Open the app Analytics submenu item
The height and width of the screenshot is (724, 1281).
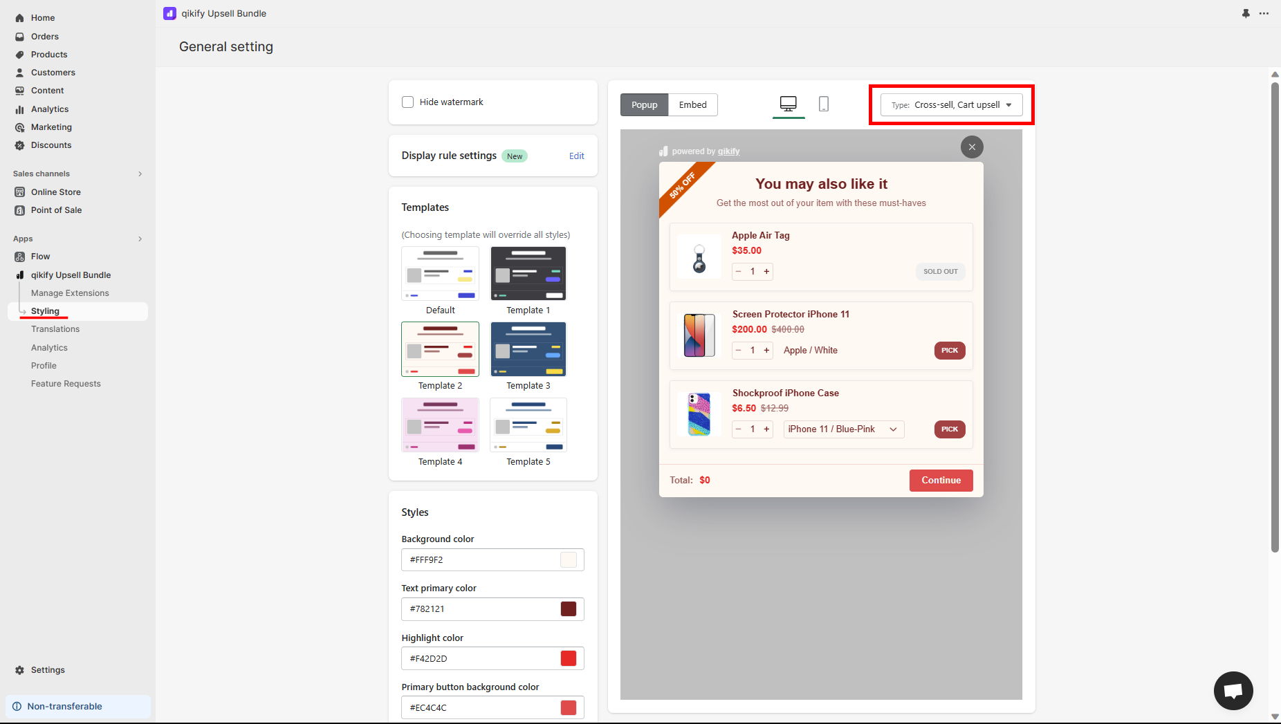tap(49, 348)
